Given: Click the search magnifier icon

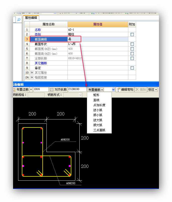Looking at the screenshot, I should (19, 20).
